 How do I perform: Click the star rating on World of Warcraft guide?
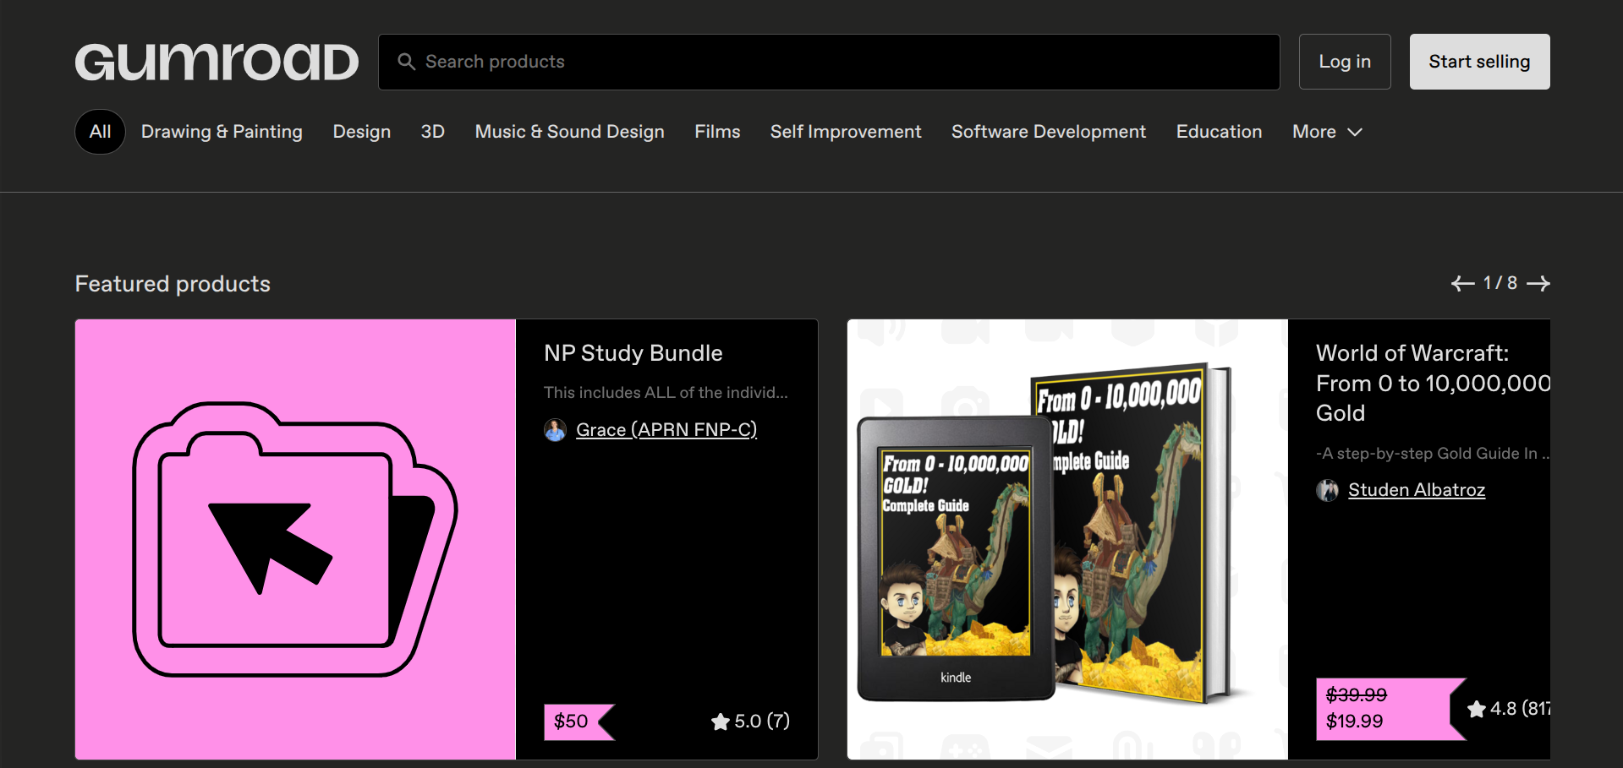pyautogui.click(x=1508, y=709)
